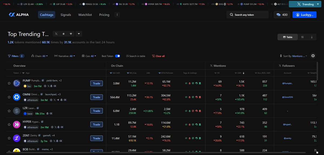Open the 400 credits balance button

282,15
